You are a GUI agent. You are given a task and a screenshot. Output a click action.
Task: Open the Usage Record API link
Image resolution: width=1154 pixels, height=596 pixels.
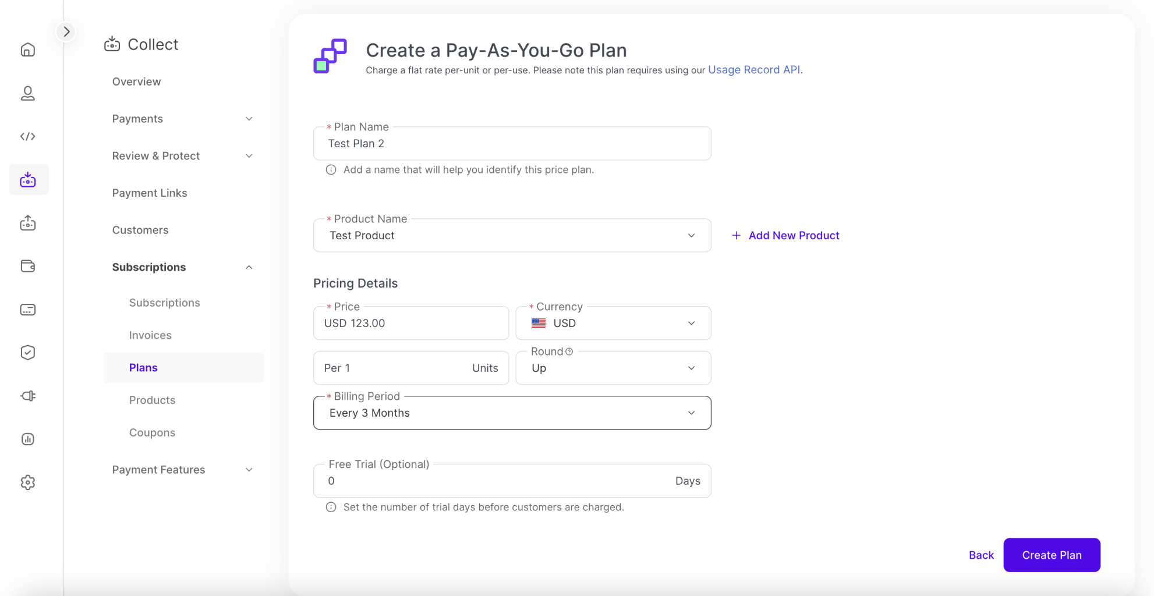(755, 70)
